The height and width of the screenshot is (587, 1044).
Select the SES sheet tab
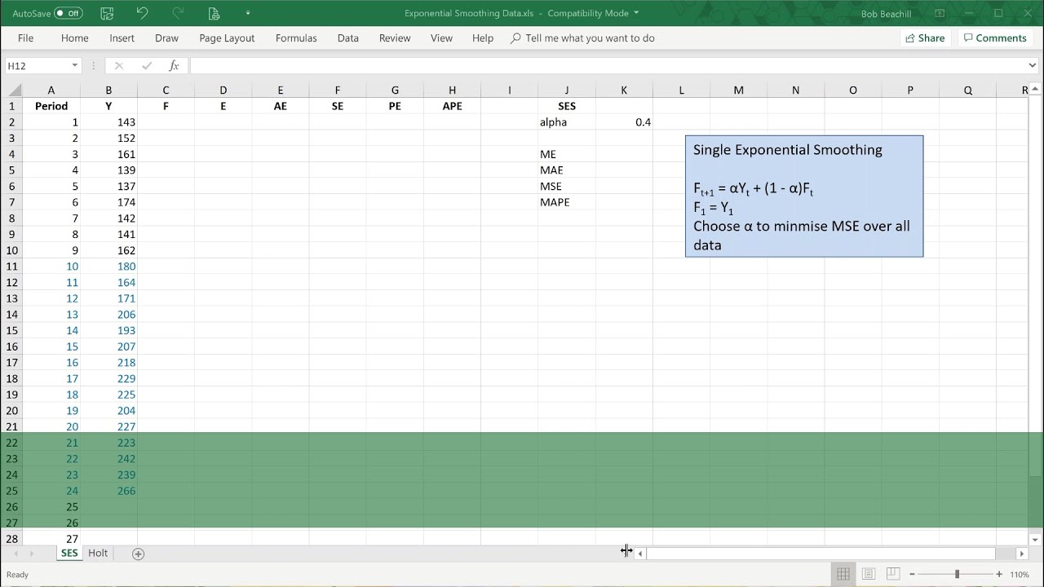click(x=69, y=553)
